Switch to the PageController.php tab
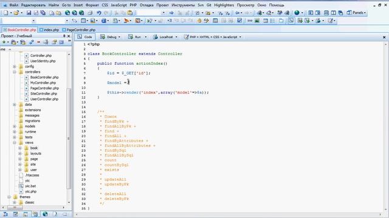 (x=79, y=30)
